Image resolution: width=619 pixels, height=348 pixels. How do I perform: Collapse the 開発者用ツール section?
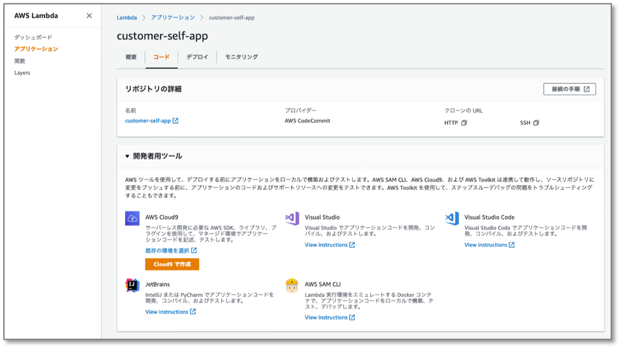click(127, 156)
